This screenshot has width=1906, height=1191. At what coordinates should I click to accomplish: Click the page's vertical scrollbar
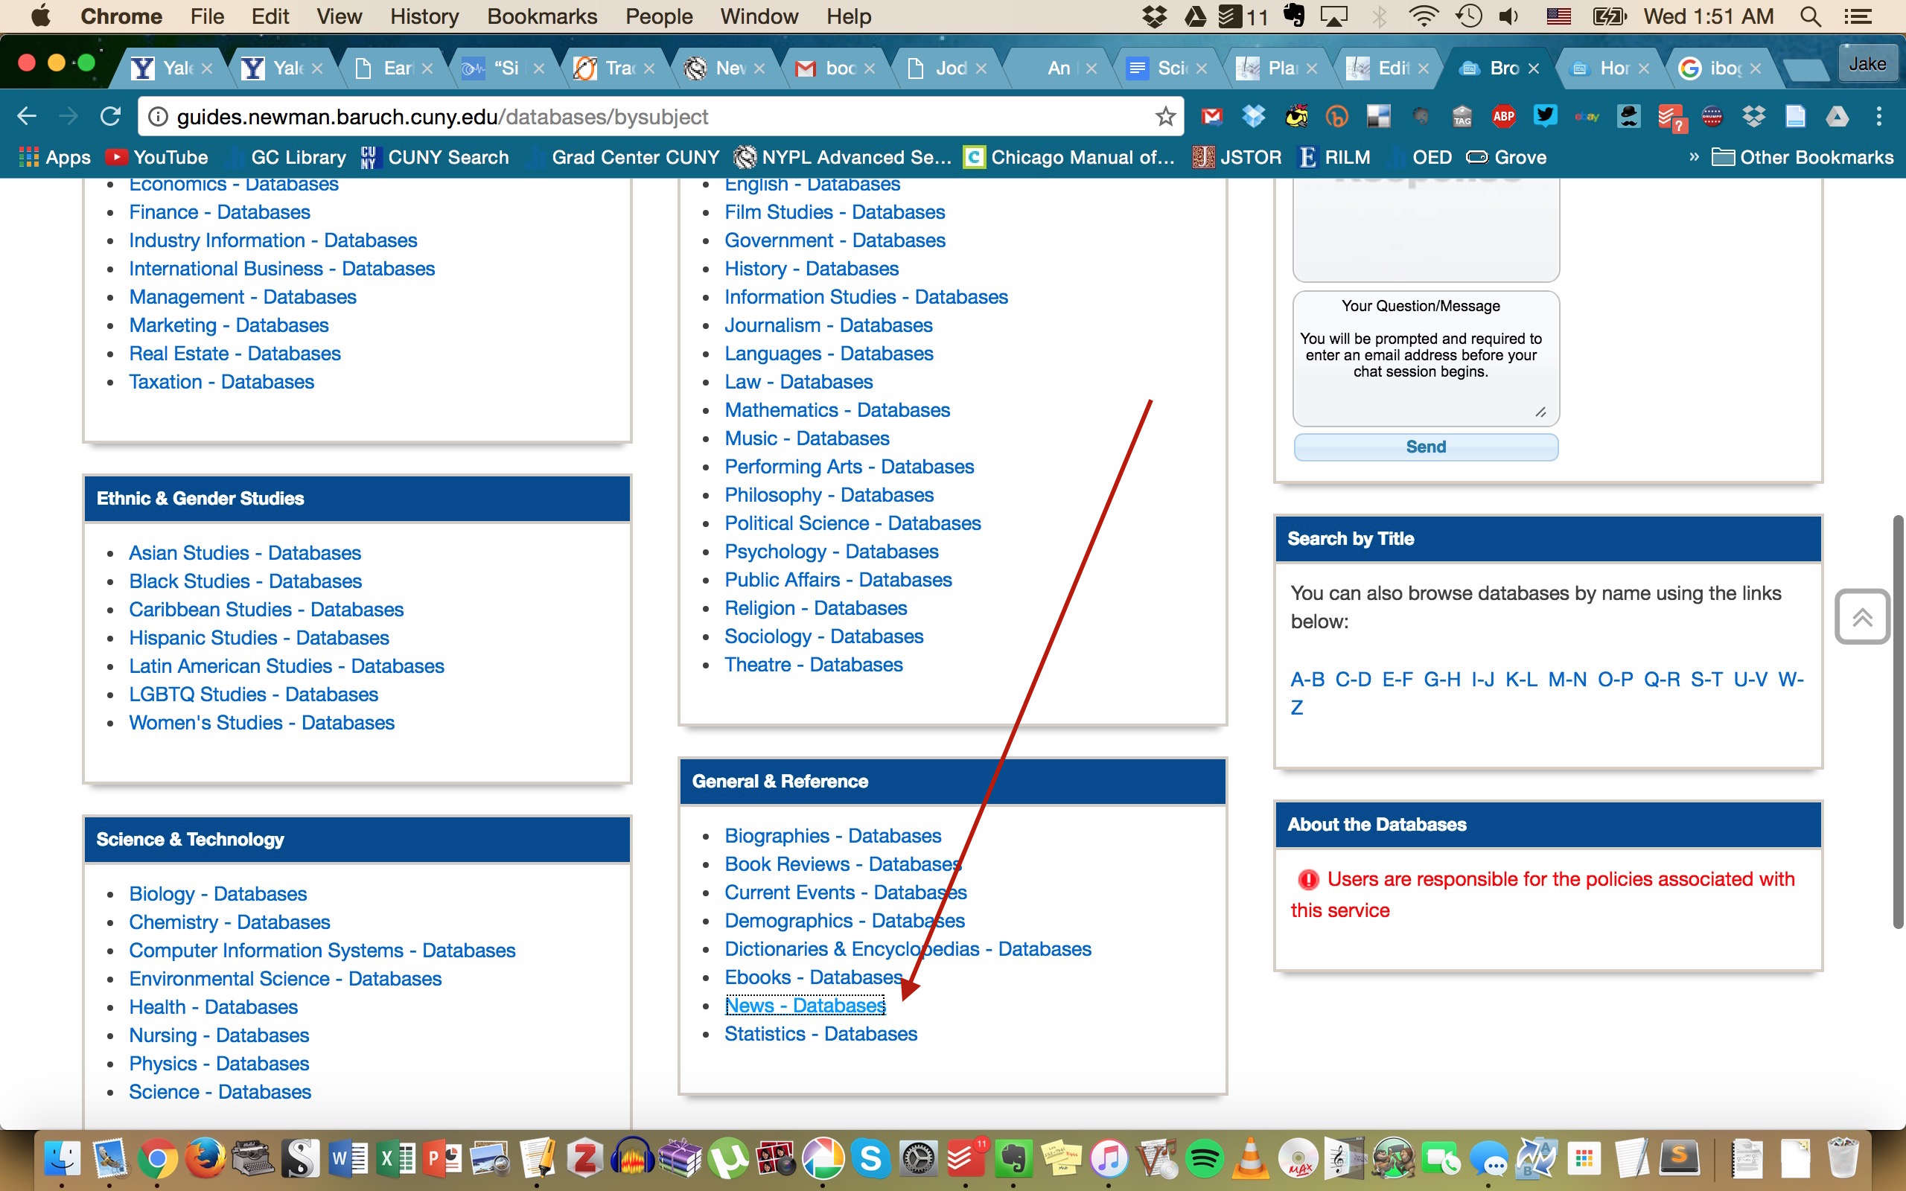(1897, 721)
